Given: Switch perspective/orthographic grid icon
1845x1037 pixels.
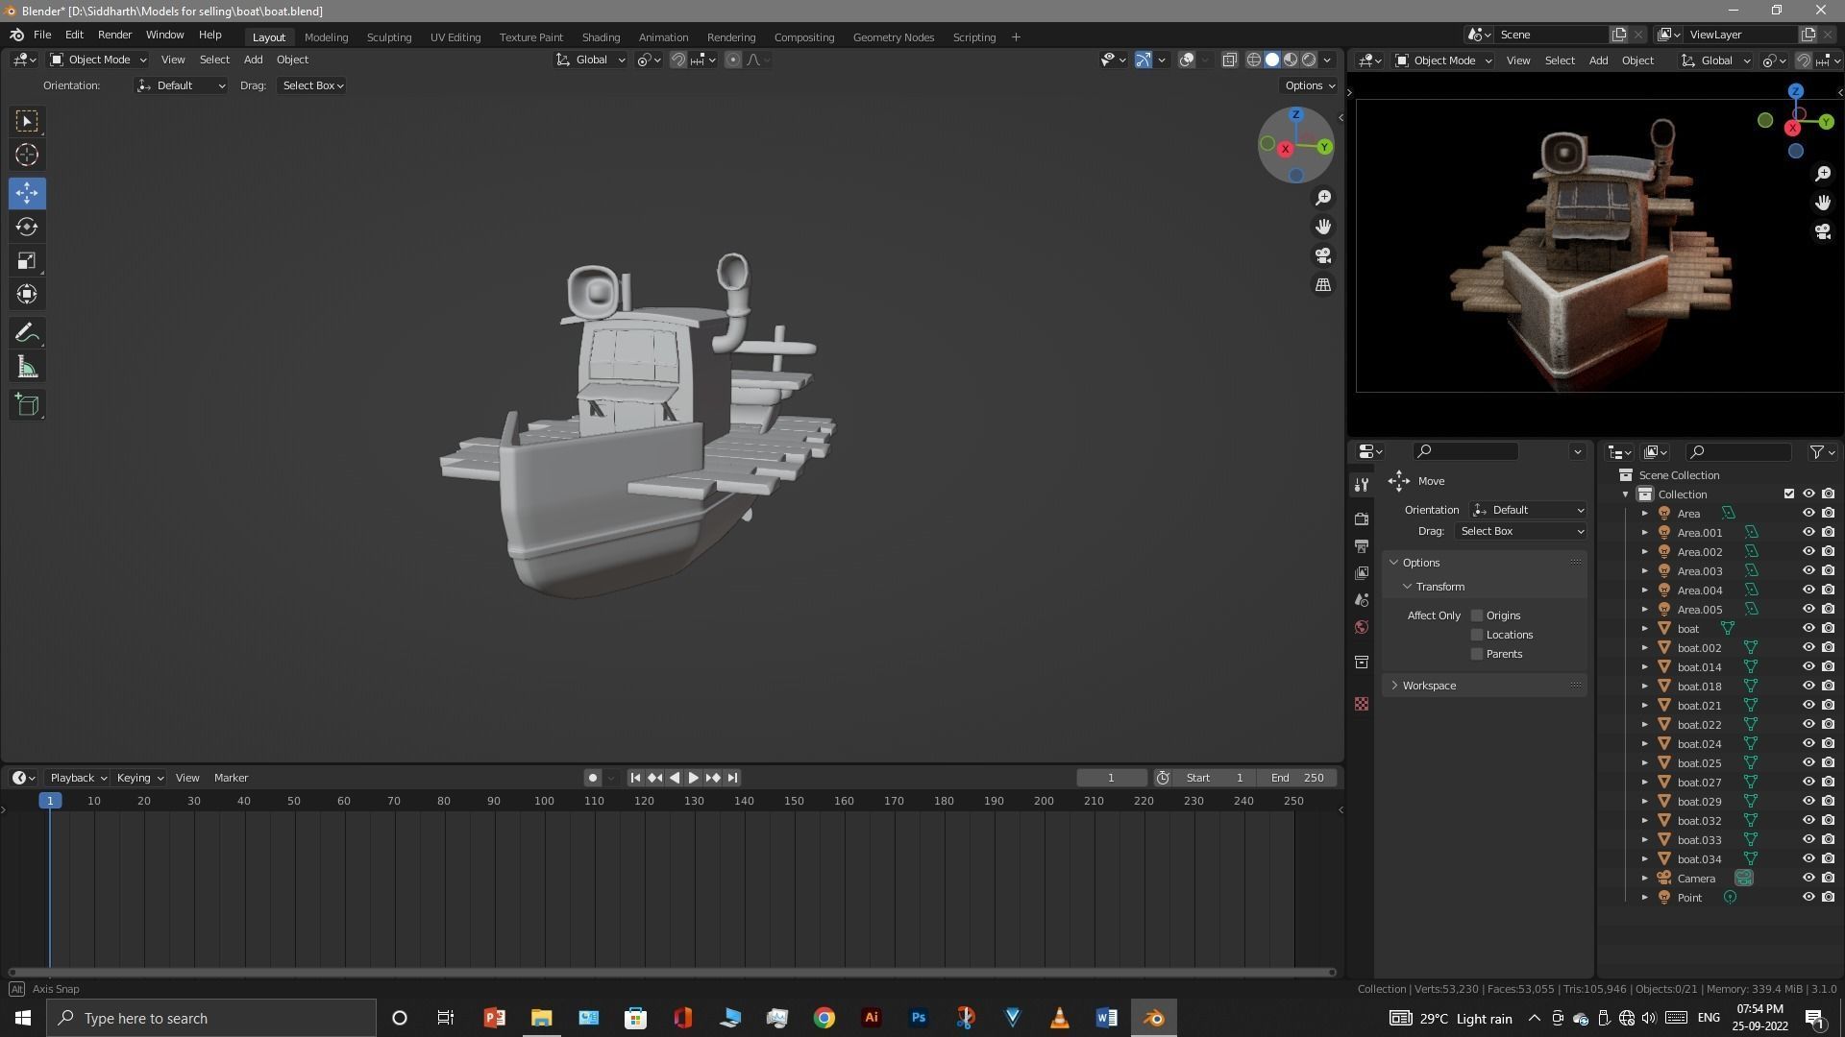Looking at the screenshot, I should click(1323, 285).
